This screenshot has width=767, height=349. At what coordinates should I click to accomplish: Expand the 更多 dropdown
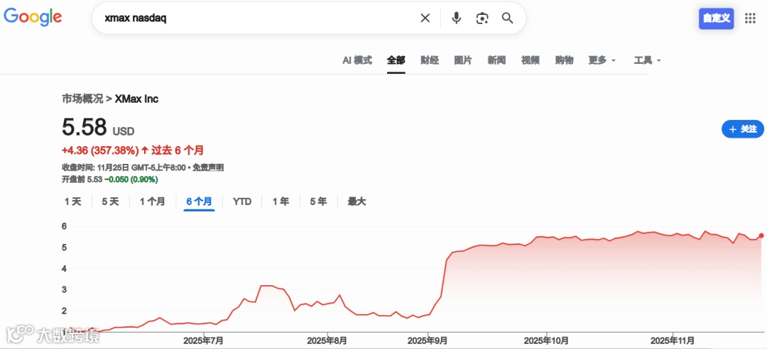602,60
